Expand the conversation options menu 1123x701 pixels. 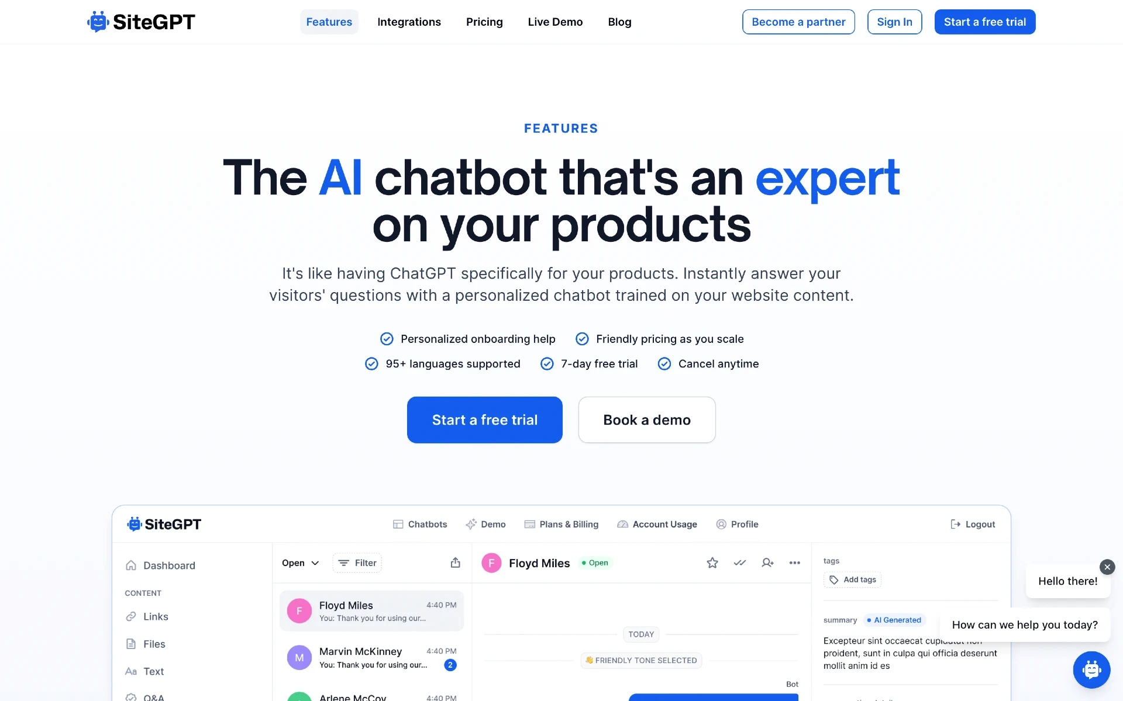click(x=794, y=563)
